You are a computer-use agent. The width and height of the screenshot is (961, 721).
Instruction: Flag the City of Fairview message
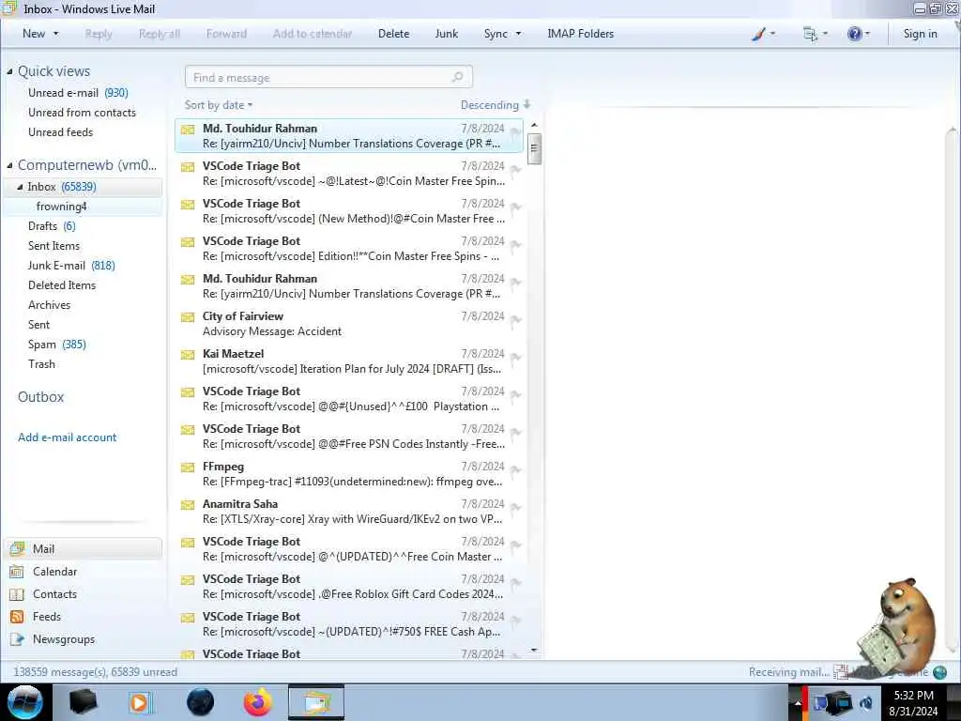coord(515,320)
